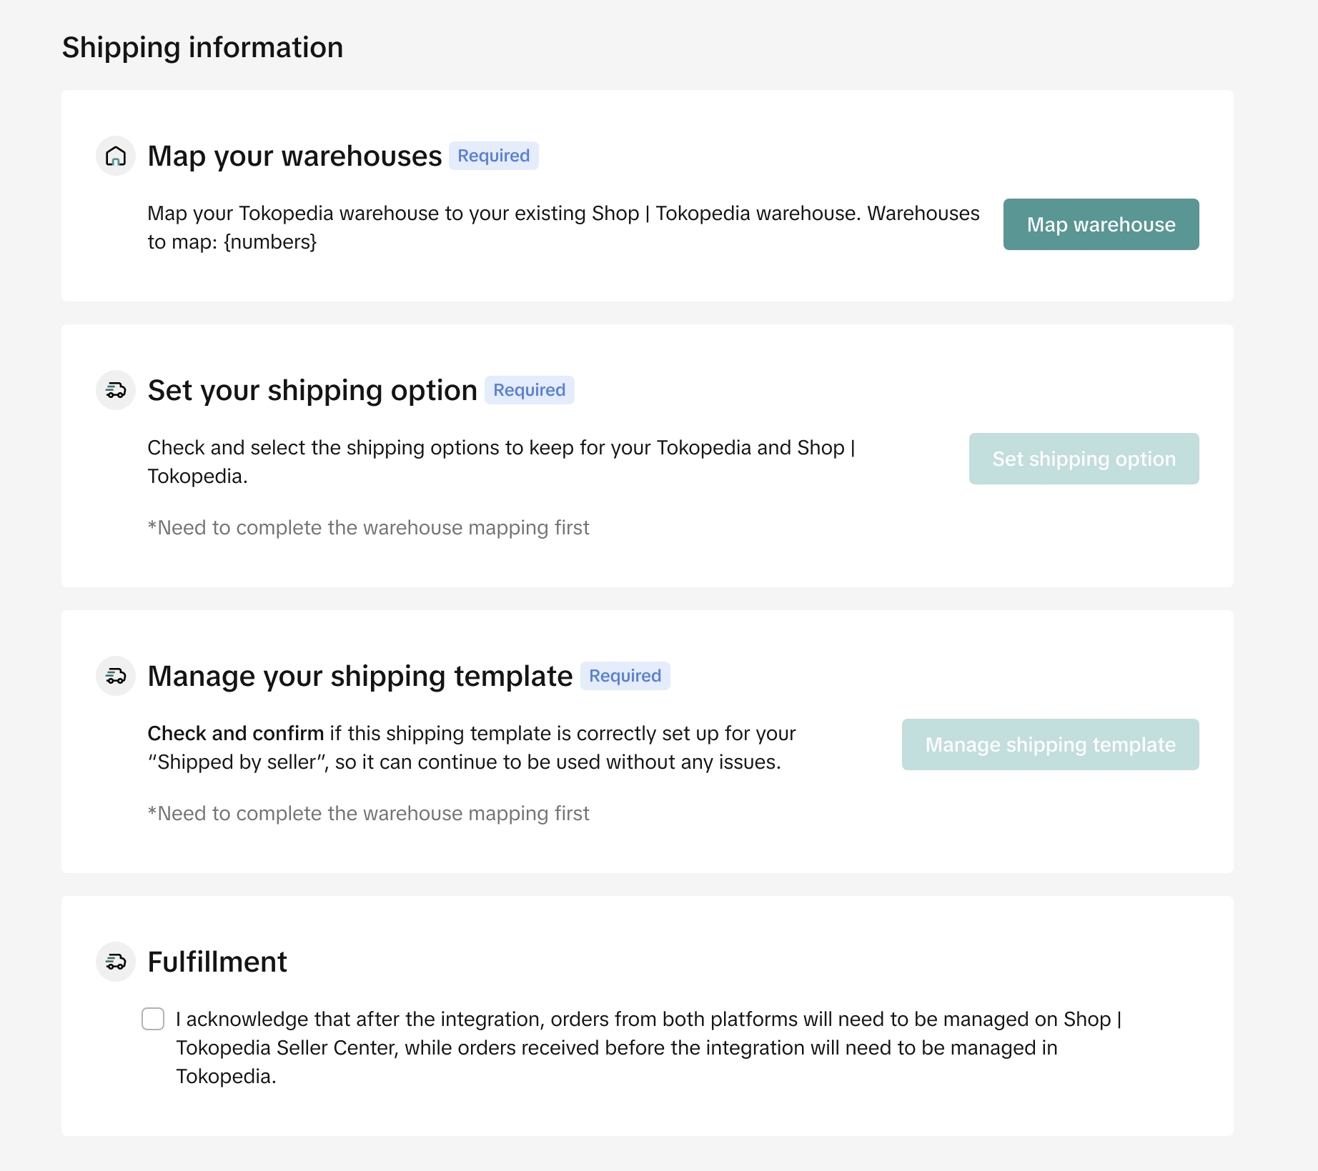Image resolution: width=1318 pixels, height=1171 pixels.
Task: Tick the integration acknowledgement checkbox
Action: click(x=153, y=1019)
